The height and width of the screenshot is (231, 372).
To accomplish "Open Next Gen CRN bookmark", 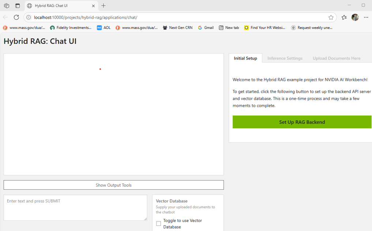I will click(178, 28).
